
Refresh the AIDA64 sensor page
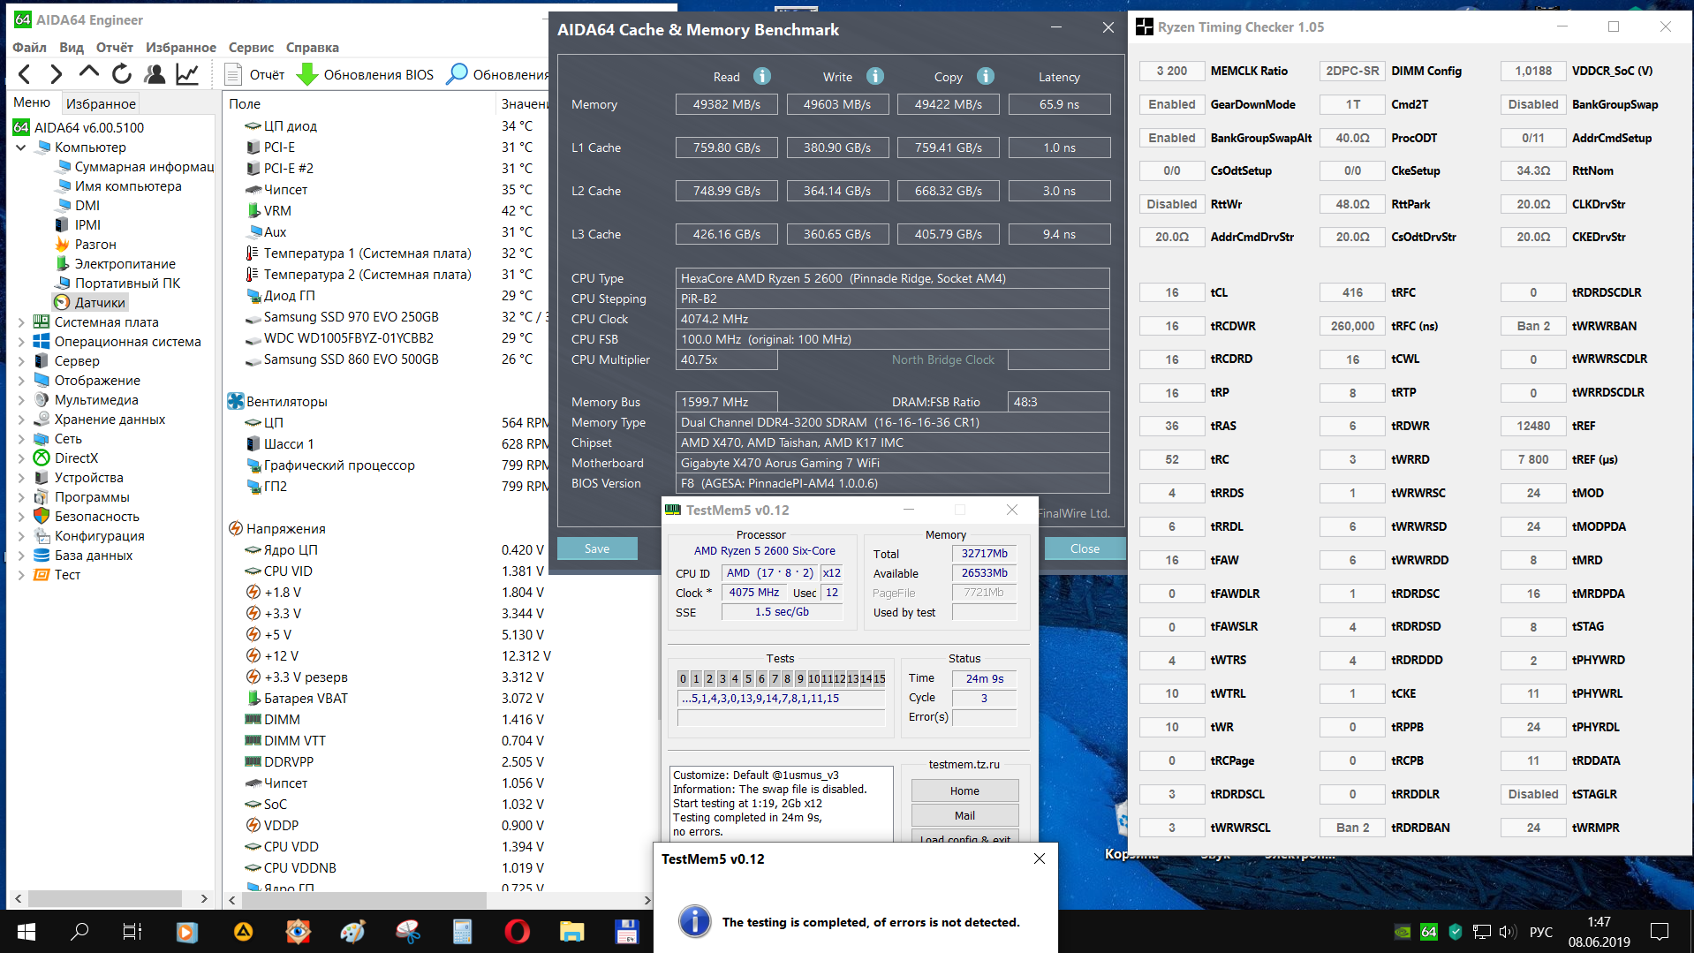pos(122,74)
